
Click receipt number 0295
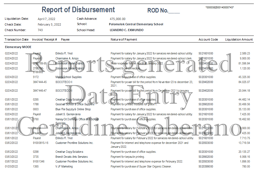click(x=36, y=99)
